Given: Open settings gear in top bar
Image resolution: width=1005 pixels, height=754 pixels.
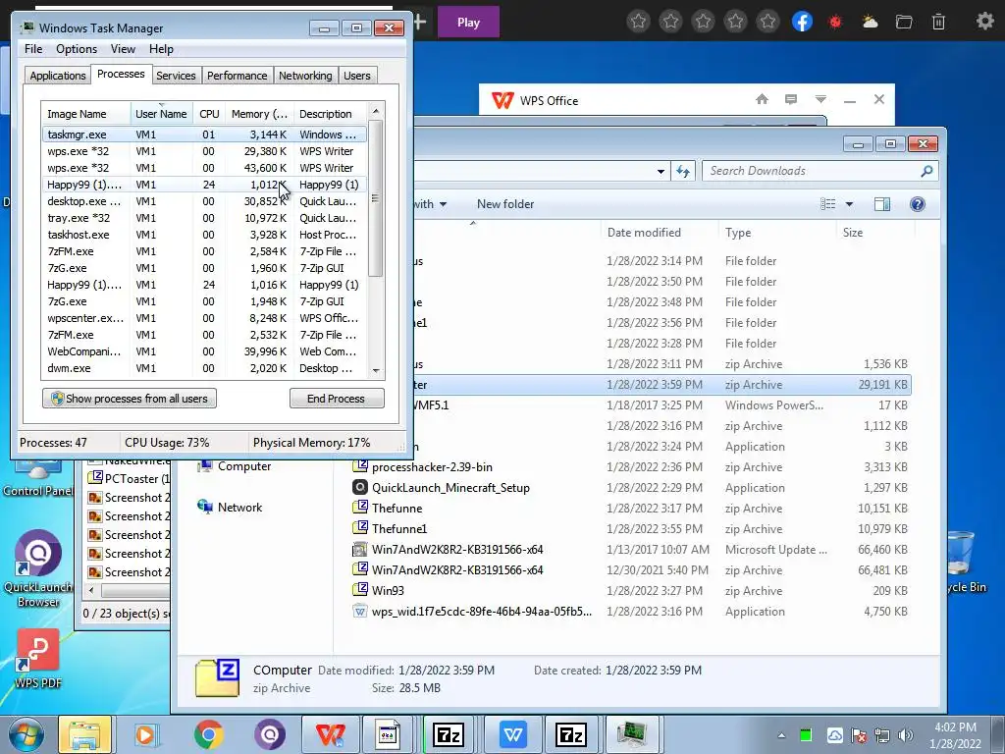Looking at the screenshot, I should coord(985,22).
